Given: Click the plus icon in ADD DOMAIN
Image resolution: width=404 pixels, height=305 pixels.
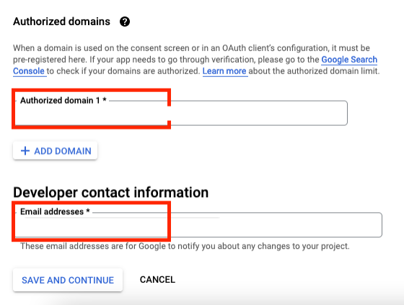Looking at the screenshot, I should (x=25, y=151).
